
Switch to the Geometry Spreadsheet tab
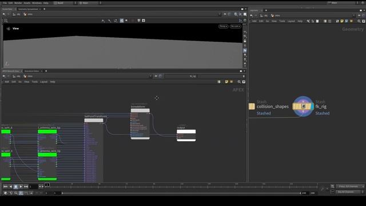coord(28,9)
